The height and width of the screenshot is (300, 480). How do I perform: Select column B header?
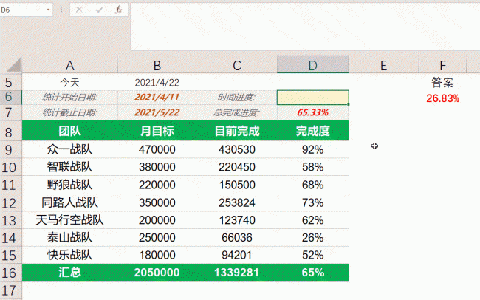click(157, 65)
